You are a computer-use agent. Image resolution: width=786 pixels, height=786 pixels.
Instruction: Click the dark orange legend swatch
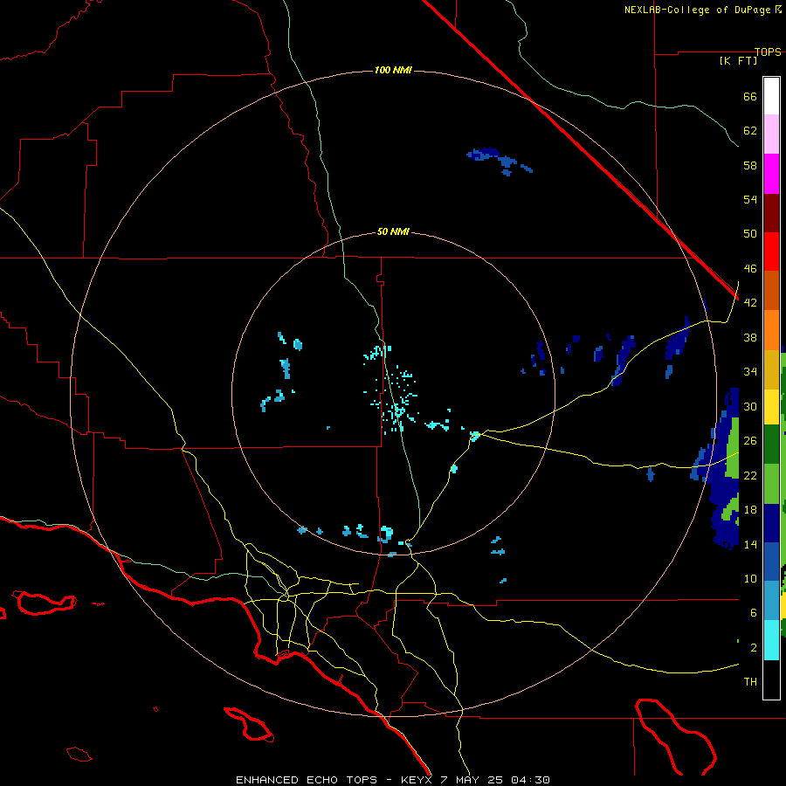(771, 291)
